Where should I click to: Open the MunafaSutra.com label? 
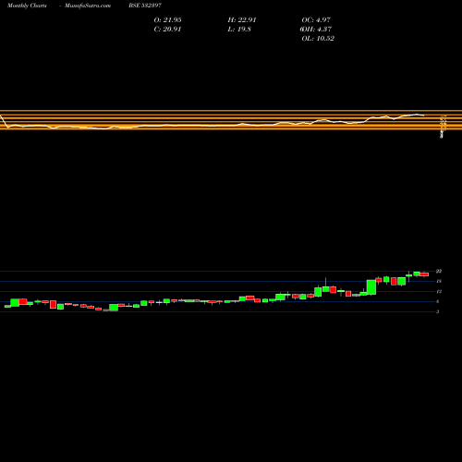point(88,6)
